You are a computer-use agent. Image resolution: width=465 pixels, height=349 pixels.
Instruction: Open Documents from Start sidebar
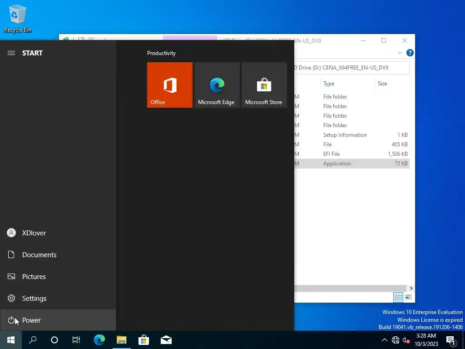(x=58, y=254)
